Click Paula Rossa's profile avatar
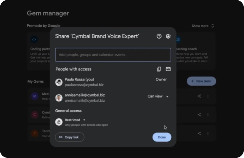Screen dimensions: 244x158 59,82
